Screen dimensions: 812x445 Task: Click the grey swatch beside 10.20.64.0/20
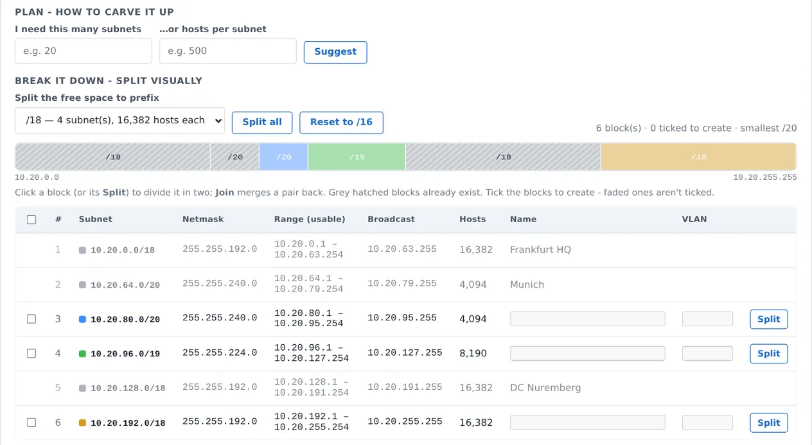(x=82, y=284)
